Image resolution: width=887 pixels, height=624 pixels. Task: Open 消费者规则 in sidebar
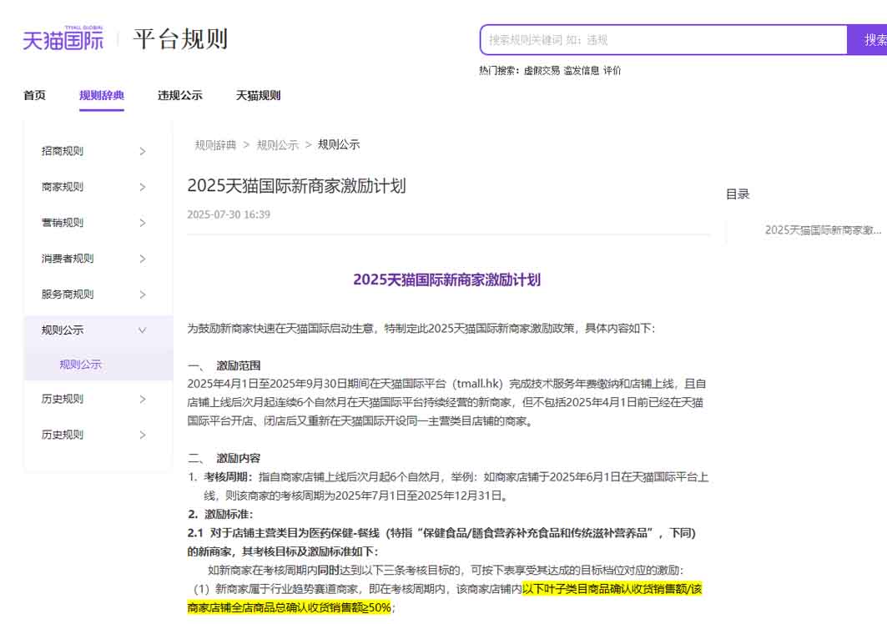click(x=68, y=259)
